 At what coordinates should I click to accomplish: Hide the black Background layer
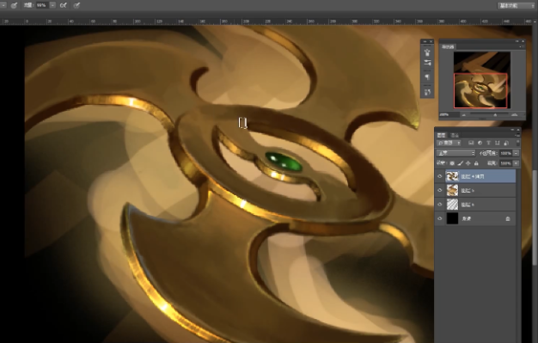pos(440,218)
